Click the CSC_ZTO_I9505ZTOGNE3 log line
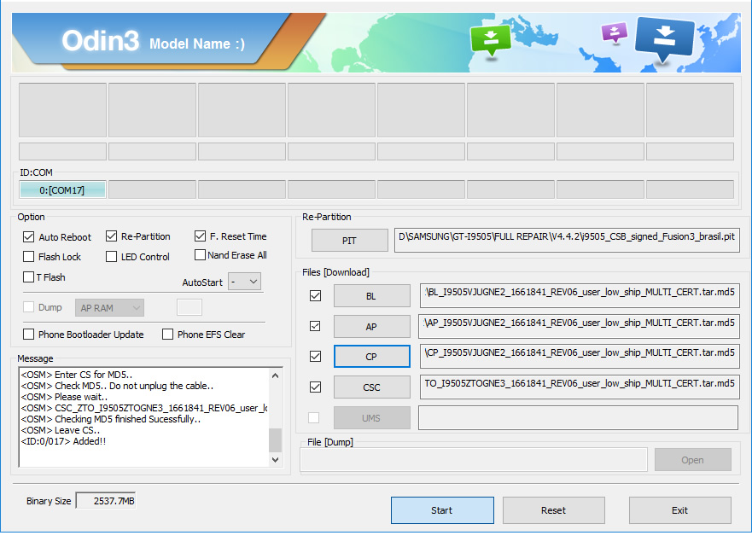Screen dimensions: 752x553 click(144, 408)
